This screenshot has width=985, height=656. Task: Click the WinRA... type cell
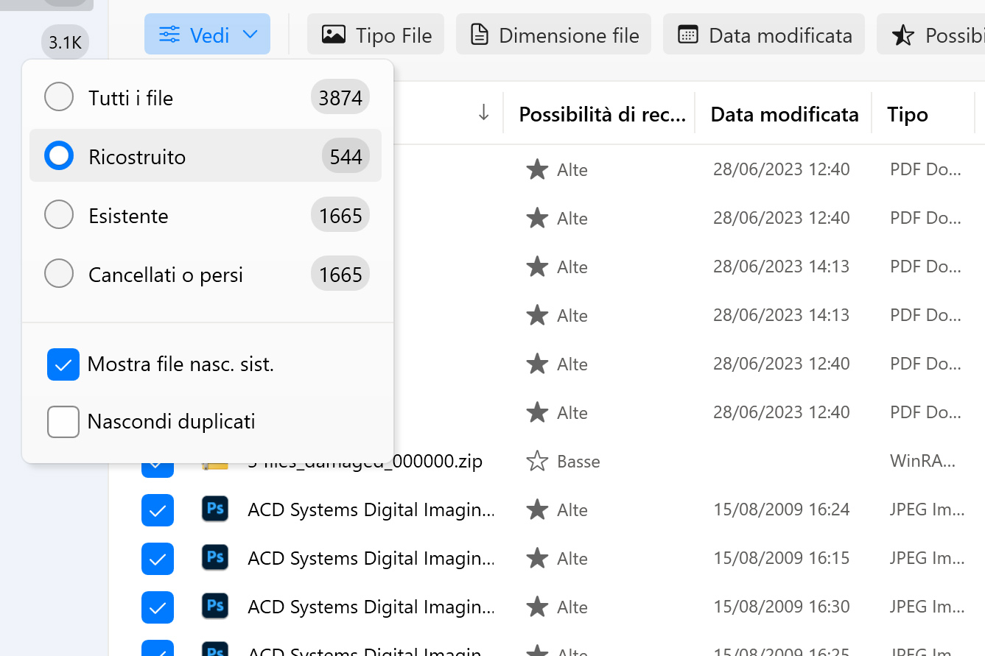923,462
